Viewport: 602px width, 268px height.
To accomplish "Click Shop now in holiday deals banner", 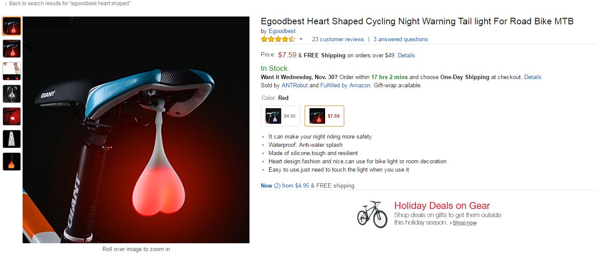I will click(464, 223).
